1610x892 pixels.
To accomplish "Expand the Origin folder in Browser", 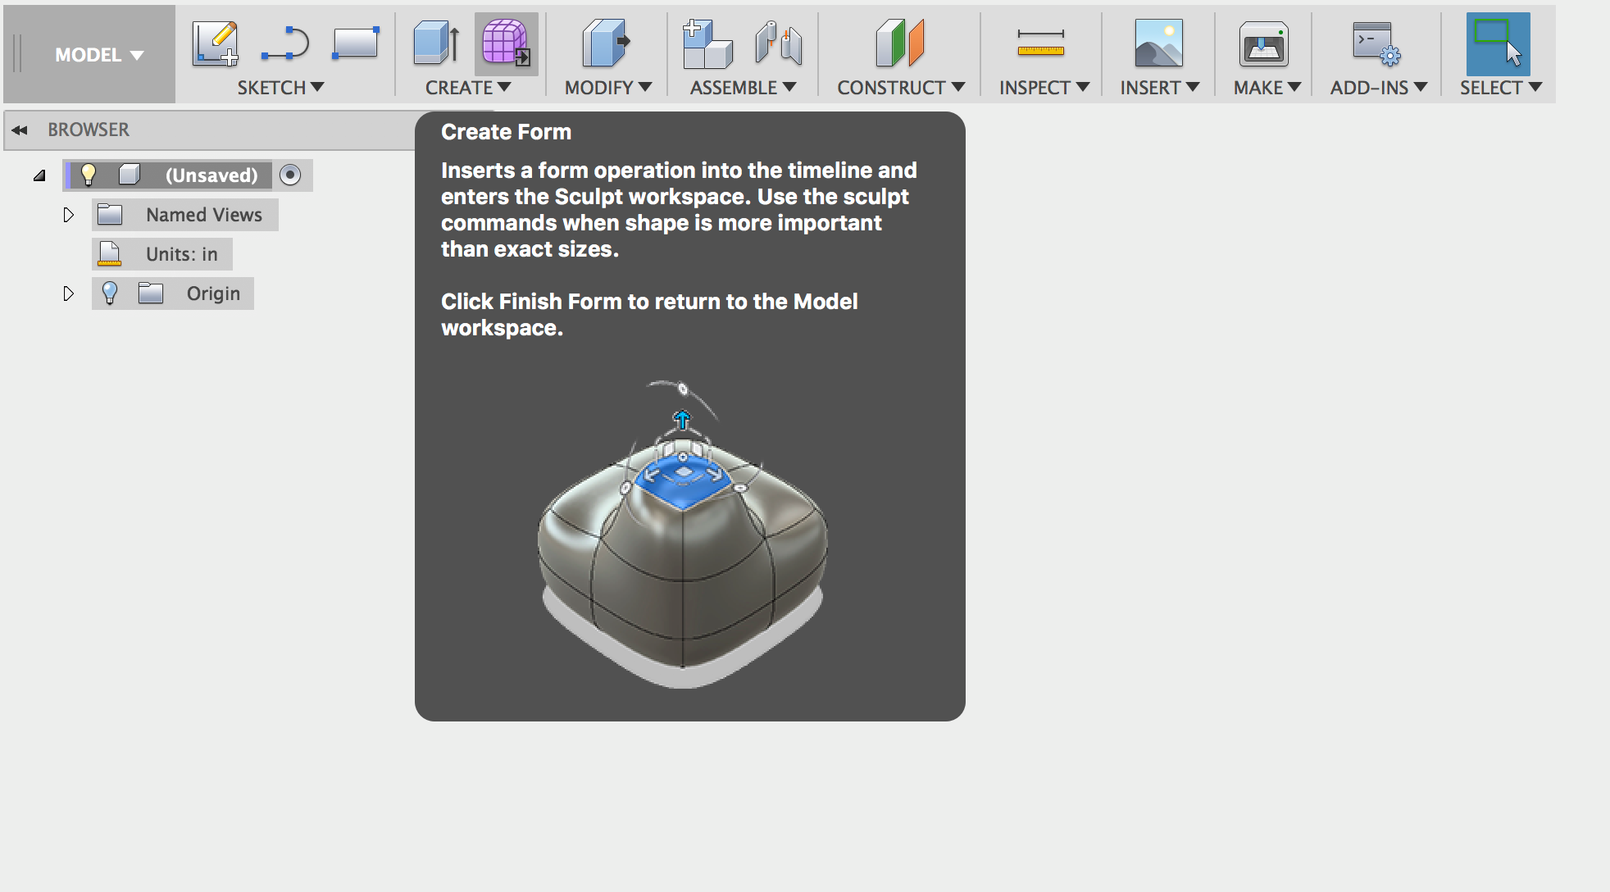I will point(64,294).
